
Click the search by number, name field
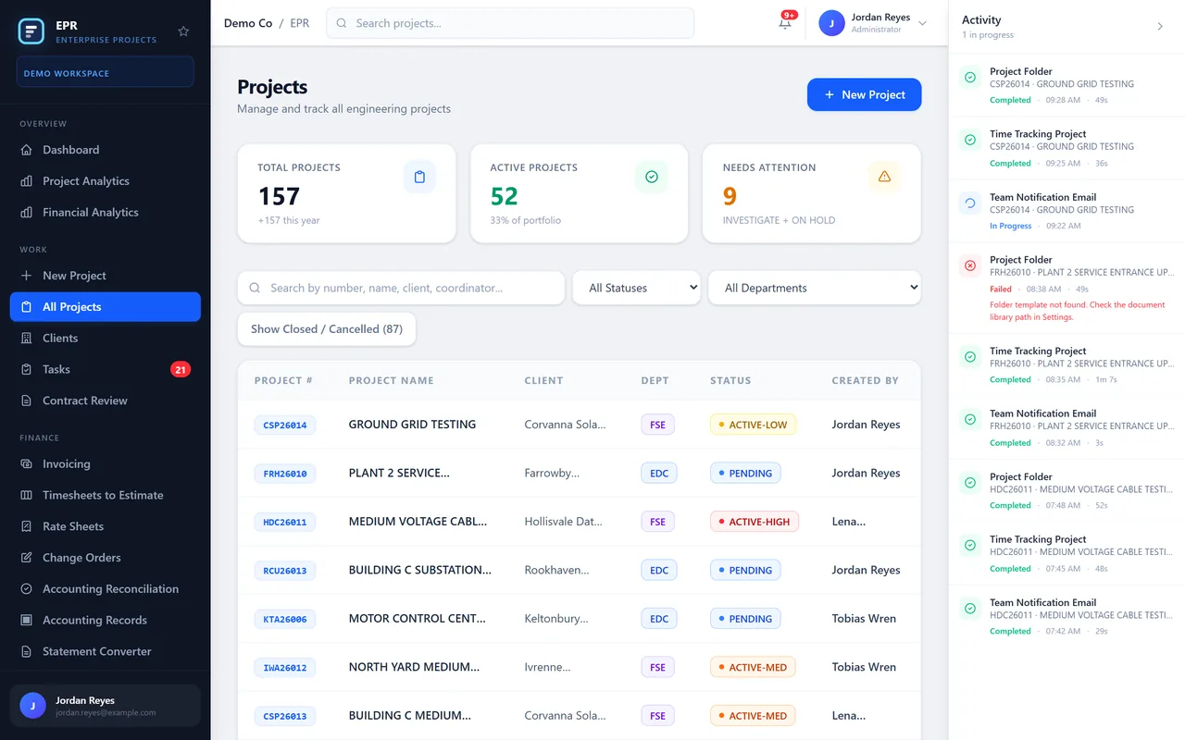coord(401,288)
